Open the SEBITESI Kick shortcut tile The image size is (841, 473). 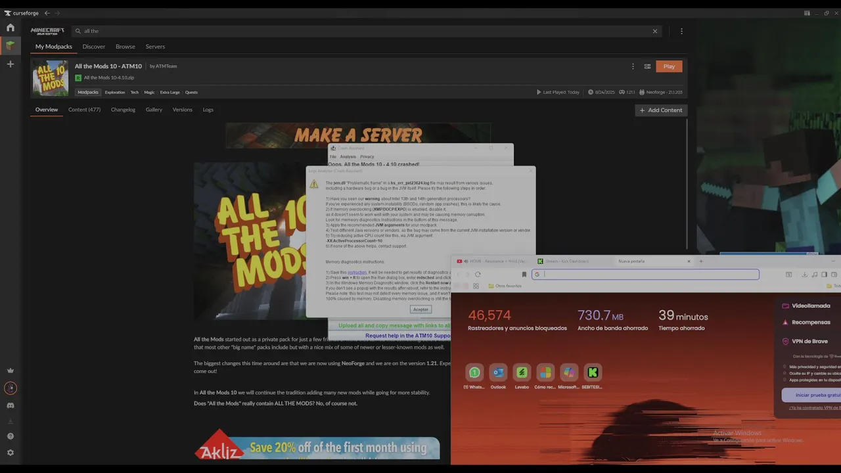(593, 377)
